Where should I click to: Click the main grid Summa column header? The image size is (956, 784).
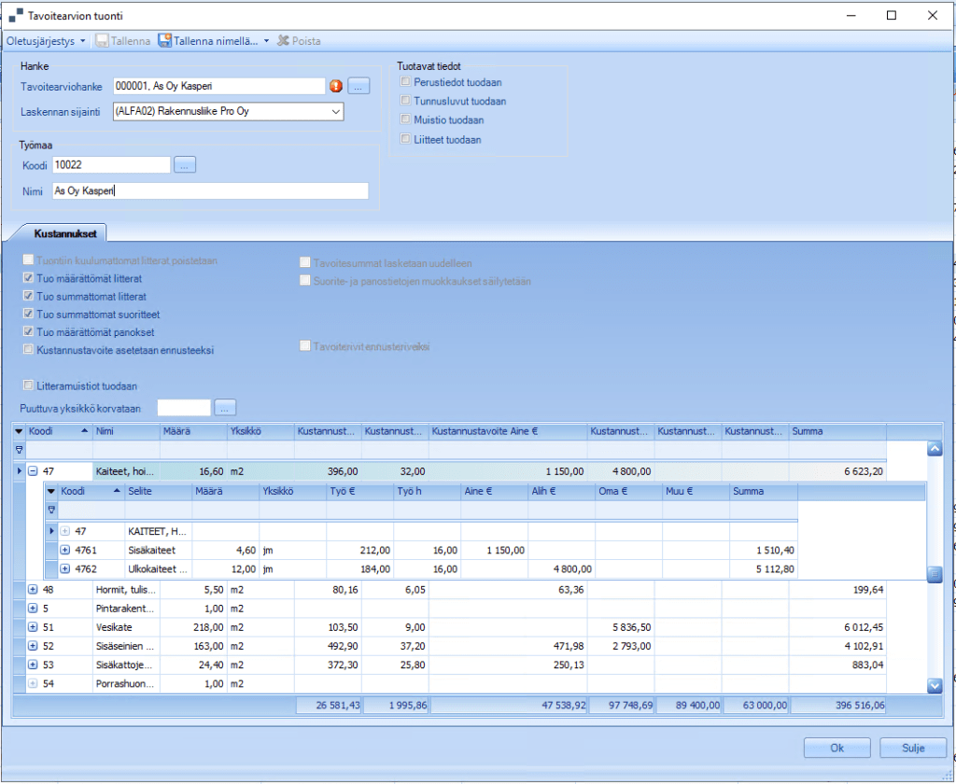pyautogui.click(x=837, y=431)
